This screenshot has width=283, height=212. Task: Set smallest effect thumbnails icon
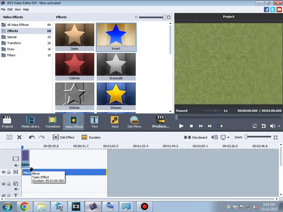(136, 17)
